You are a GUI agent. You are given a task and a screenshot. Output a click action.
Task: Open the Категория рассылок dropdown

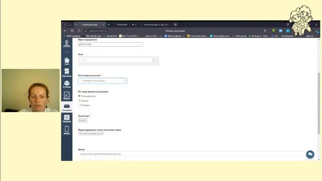click(102, 80)
